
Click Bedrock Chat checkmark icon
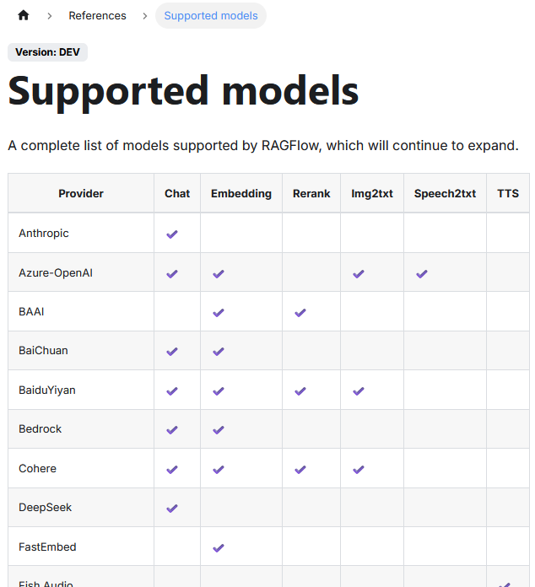pyautogui.click(x=172, y=429)
